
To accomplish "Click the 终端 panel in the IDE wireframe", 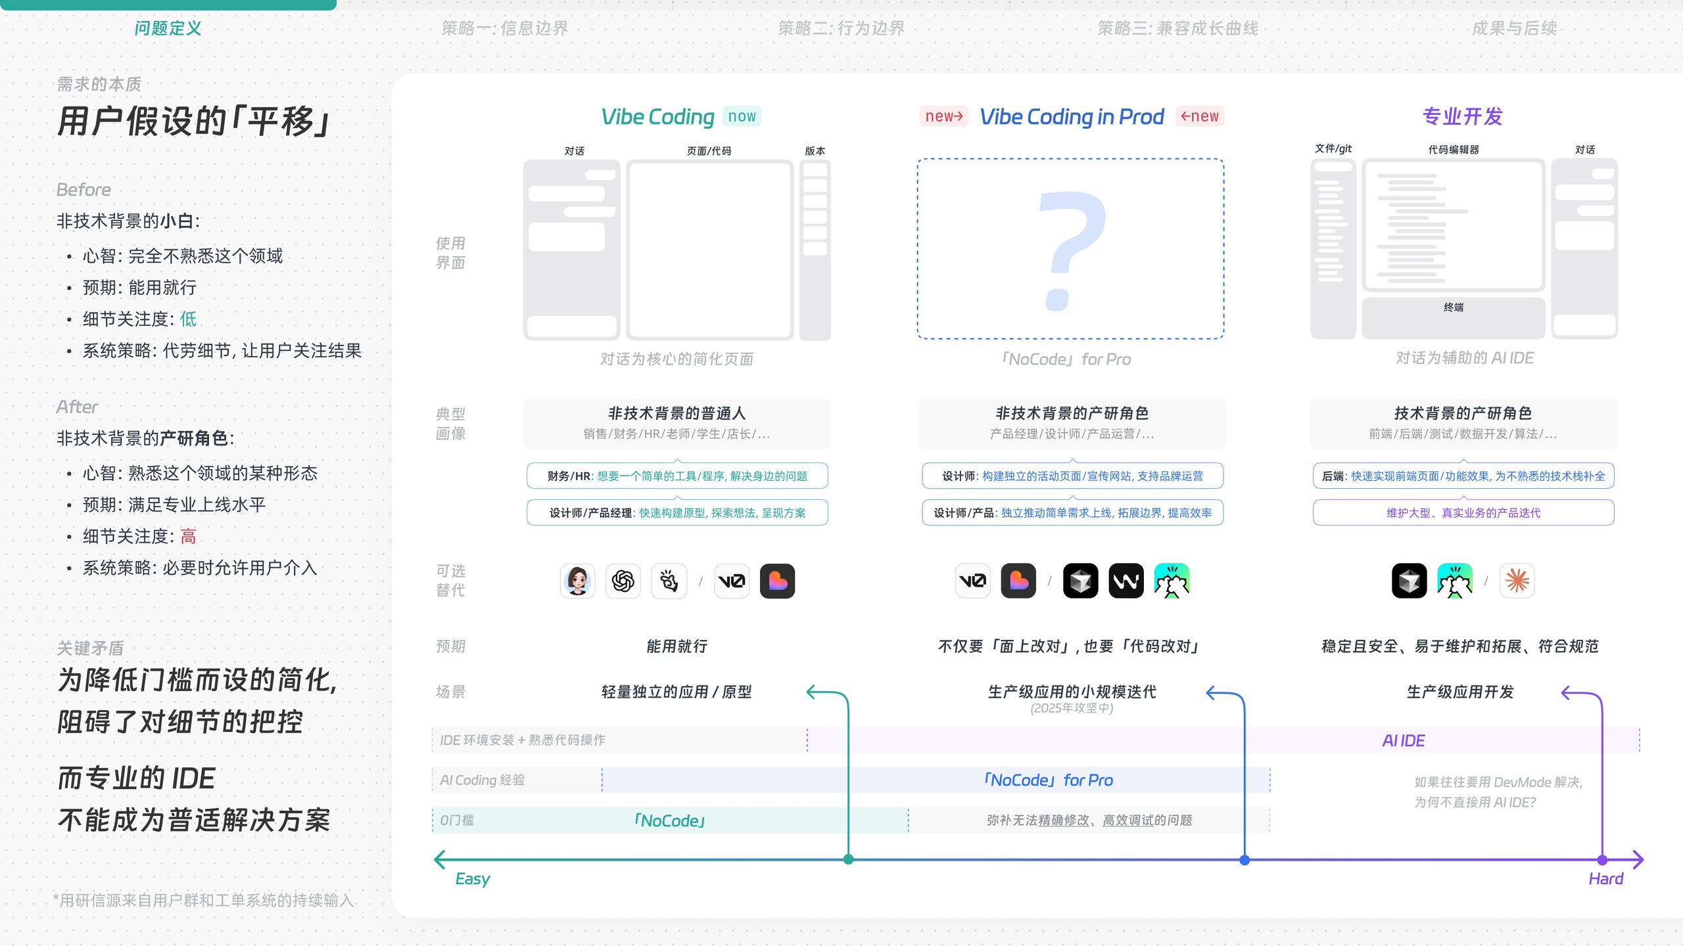I will click(x=1454, y=318).
